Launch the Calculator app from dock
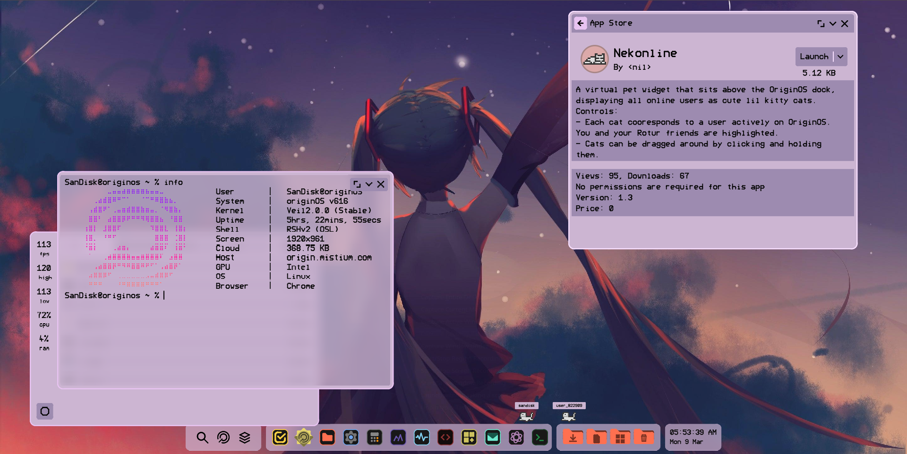This screenshot has width=907, height=454. click(x=375, y=437)
